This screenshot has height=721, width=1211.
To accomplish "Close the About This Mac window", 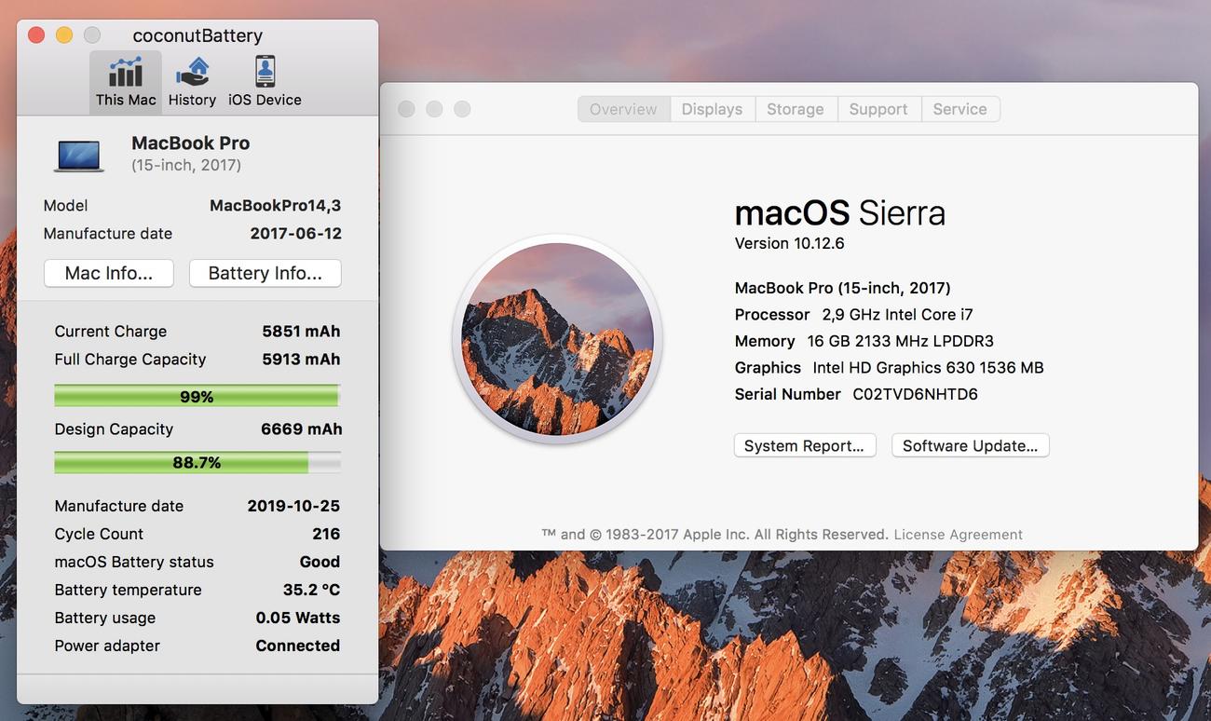I will [406, 109].
